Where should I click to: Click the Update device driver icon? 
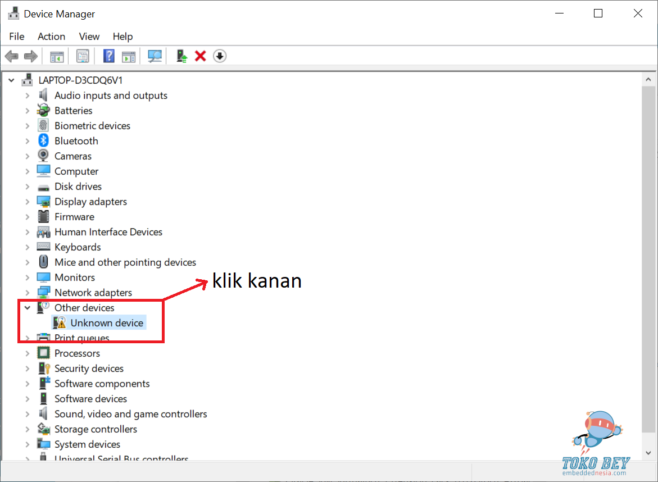[x=181, y=56]
